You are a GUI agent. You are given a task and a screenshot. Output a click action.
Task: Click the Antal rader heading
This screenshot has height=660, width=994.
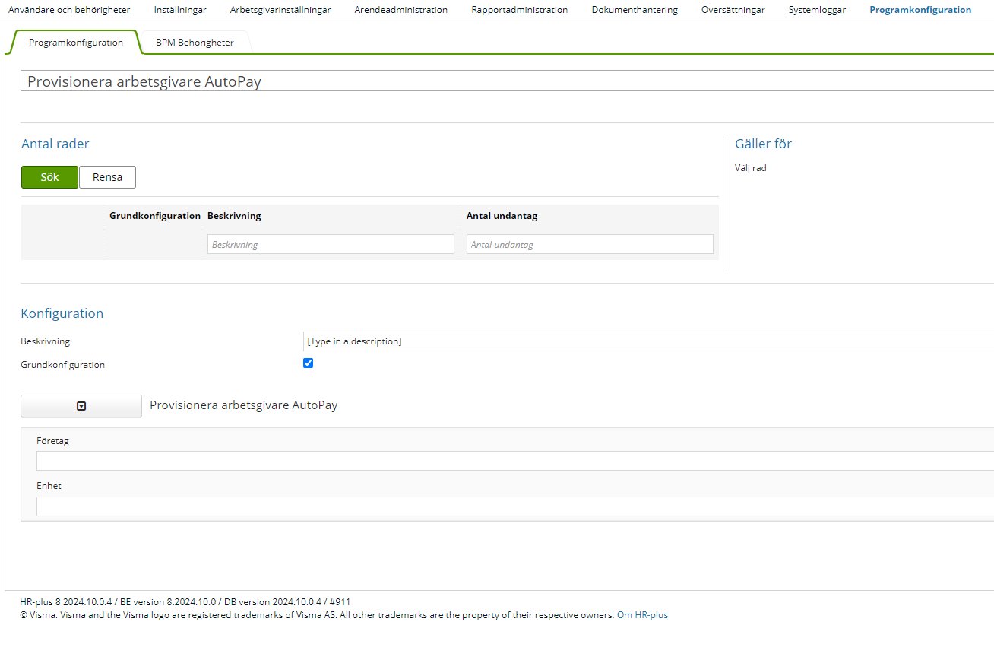55,144
